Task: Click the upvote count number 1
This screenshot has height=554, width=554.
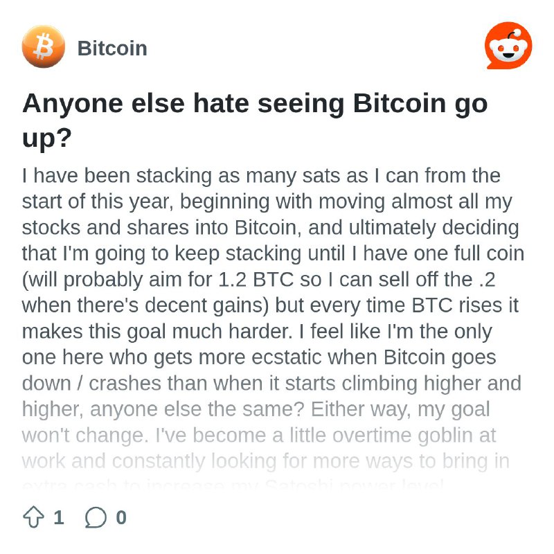Action: tap(59, 517)
